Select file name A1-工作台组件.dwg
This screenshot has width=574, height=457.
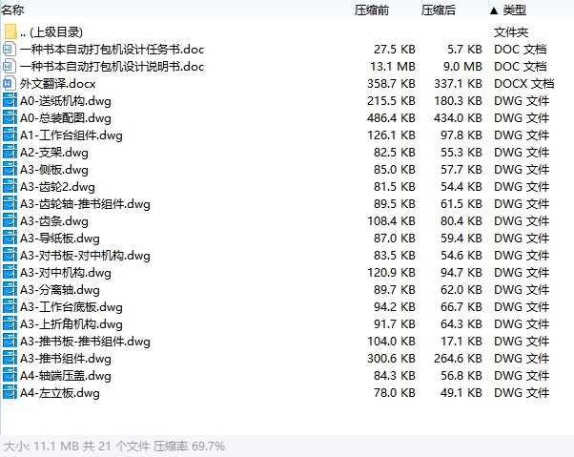coord(72,135)
